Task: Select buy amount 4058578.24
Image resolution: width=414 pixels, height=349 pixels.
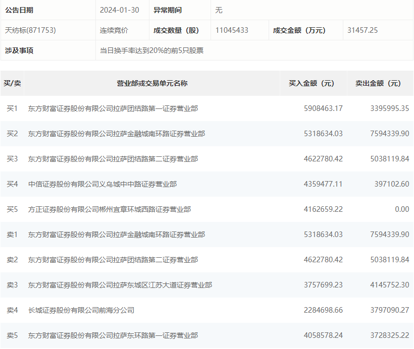Action: (x=323, y=335)
